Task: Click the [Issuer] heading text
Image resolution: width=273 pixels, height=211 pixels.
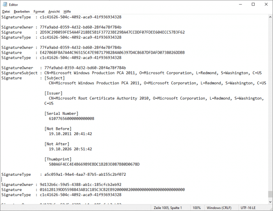Action: coord(53,93)
